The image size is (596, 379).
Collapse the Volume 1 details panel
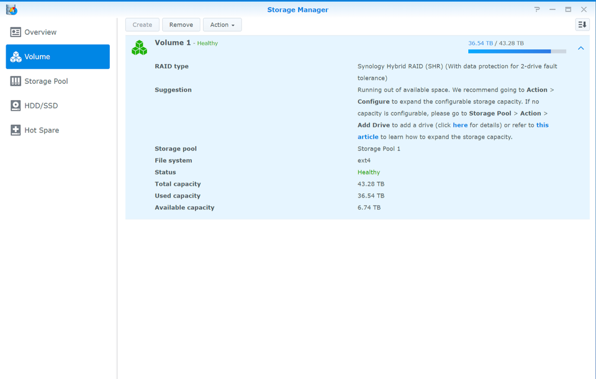pyautogui.click(x=580, y=47)
